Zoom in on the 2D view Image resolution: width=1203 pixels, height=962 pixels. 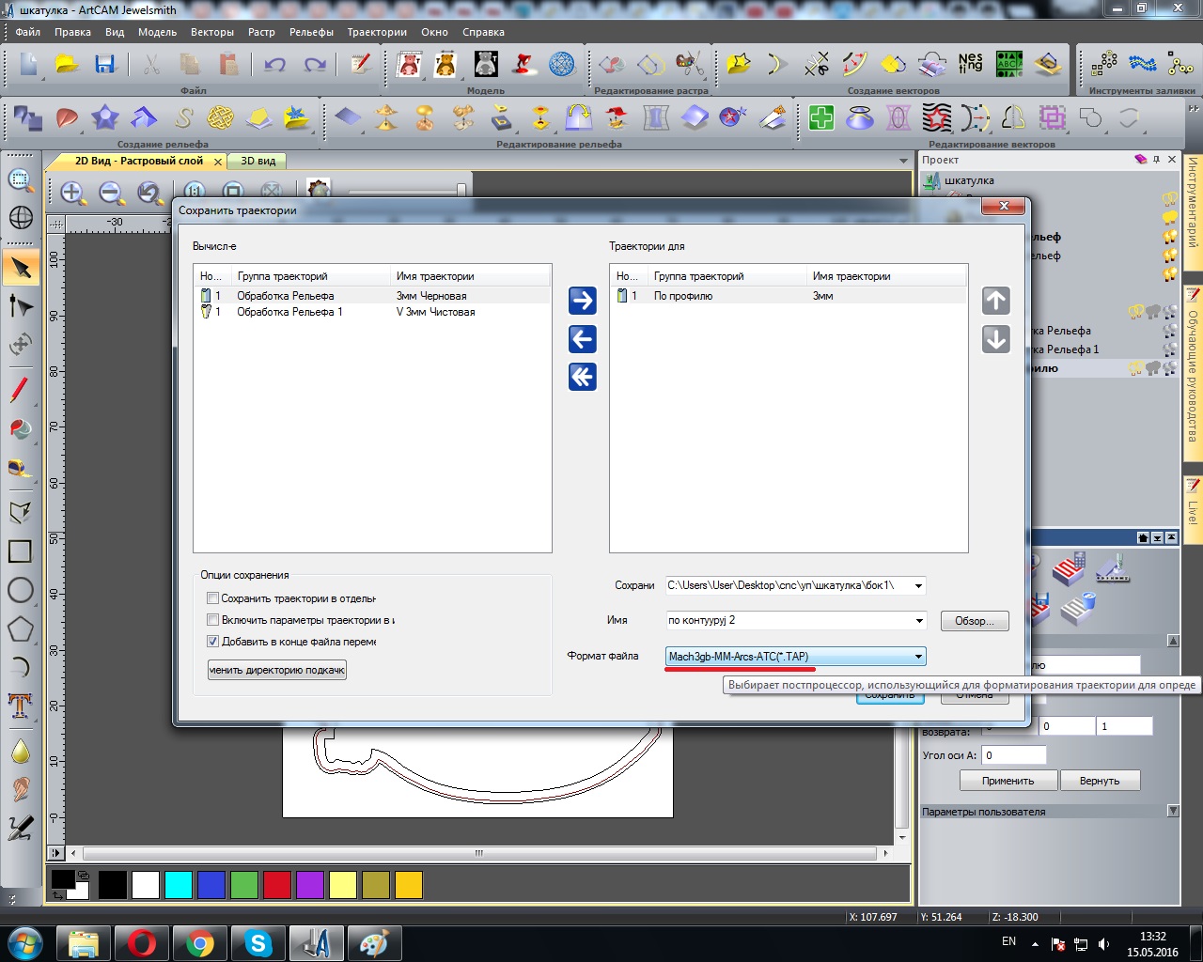[72, 193]
